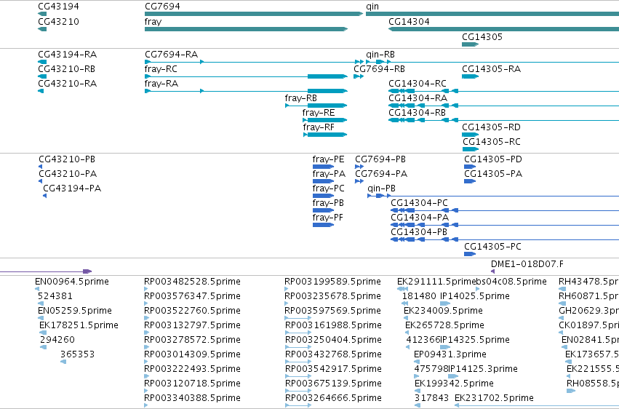The image size is (619, 409).
Task: Select transcript CG14304-RC
Action: pyautogui.click(x=504, y=91)
